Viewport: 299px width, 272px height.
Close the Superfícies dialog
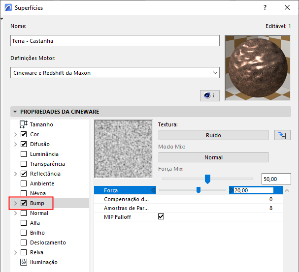(x=287, y=7)
